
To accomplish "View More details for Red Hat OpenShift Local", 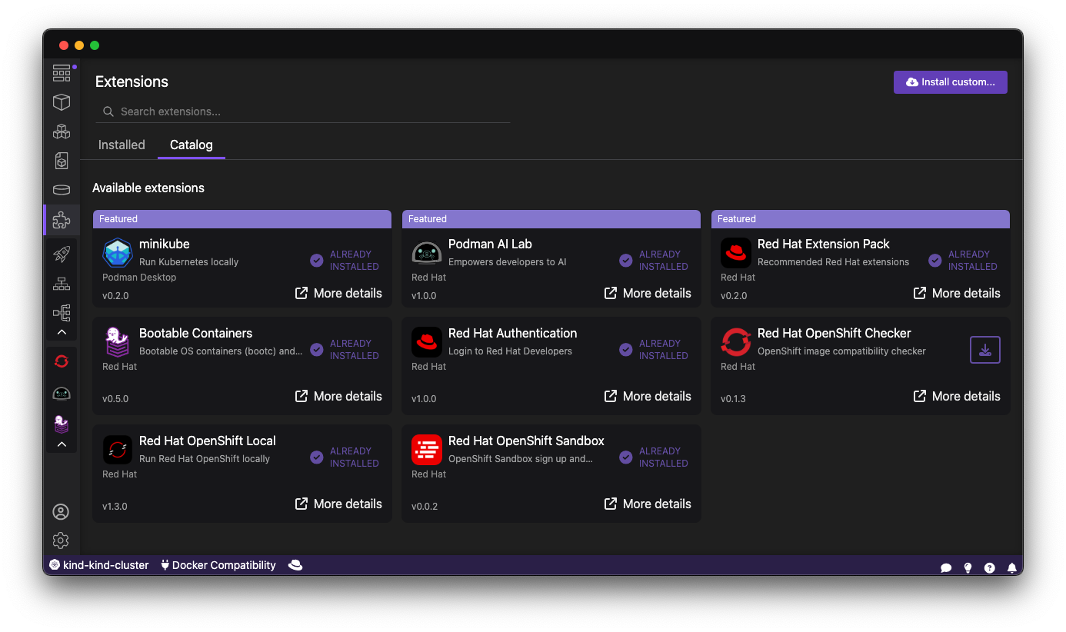I will [338, 504].
